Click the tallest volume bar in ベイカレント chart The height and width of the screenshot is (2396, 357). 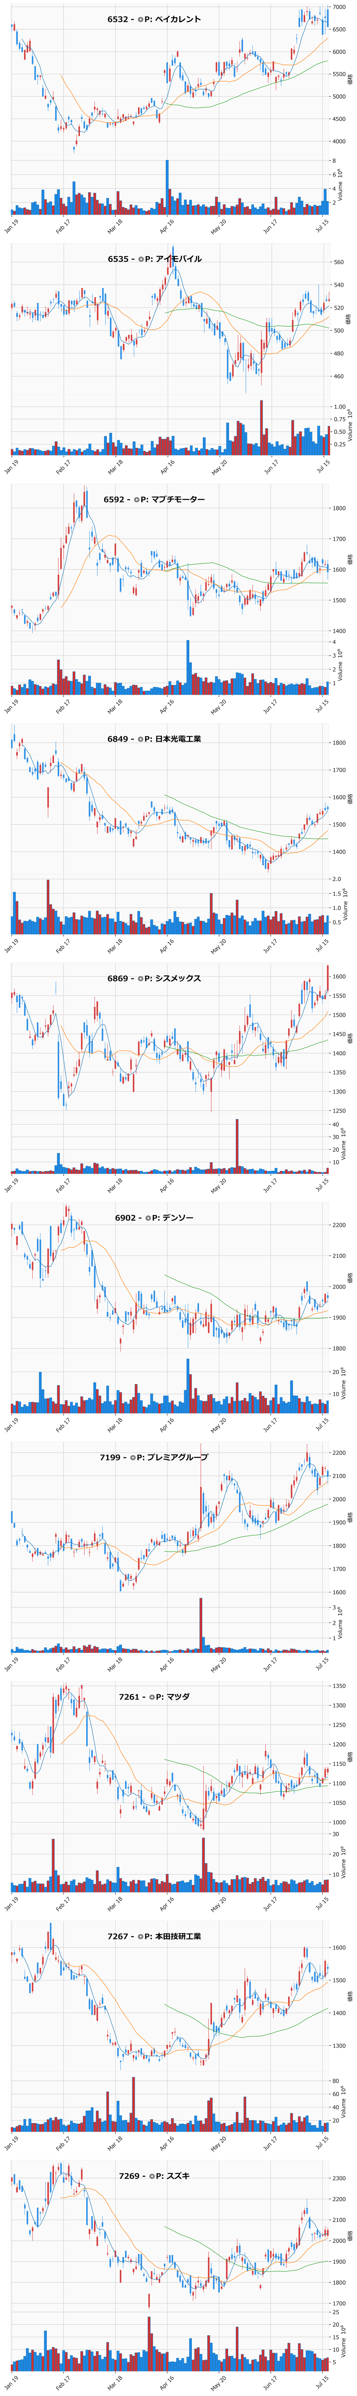[x=167, y=188]
